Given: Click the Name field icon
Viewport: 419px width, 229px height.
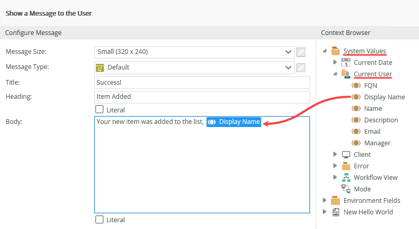Looking at the screenshot, I should coord(356,108).
